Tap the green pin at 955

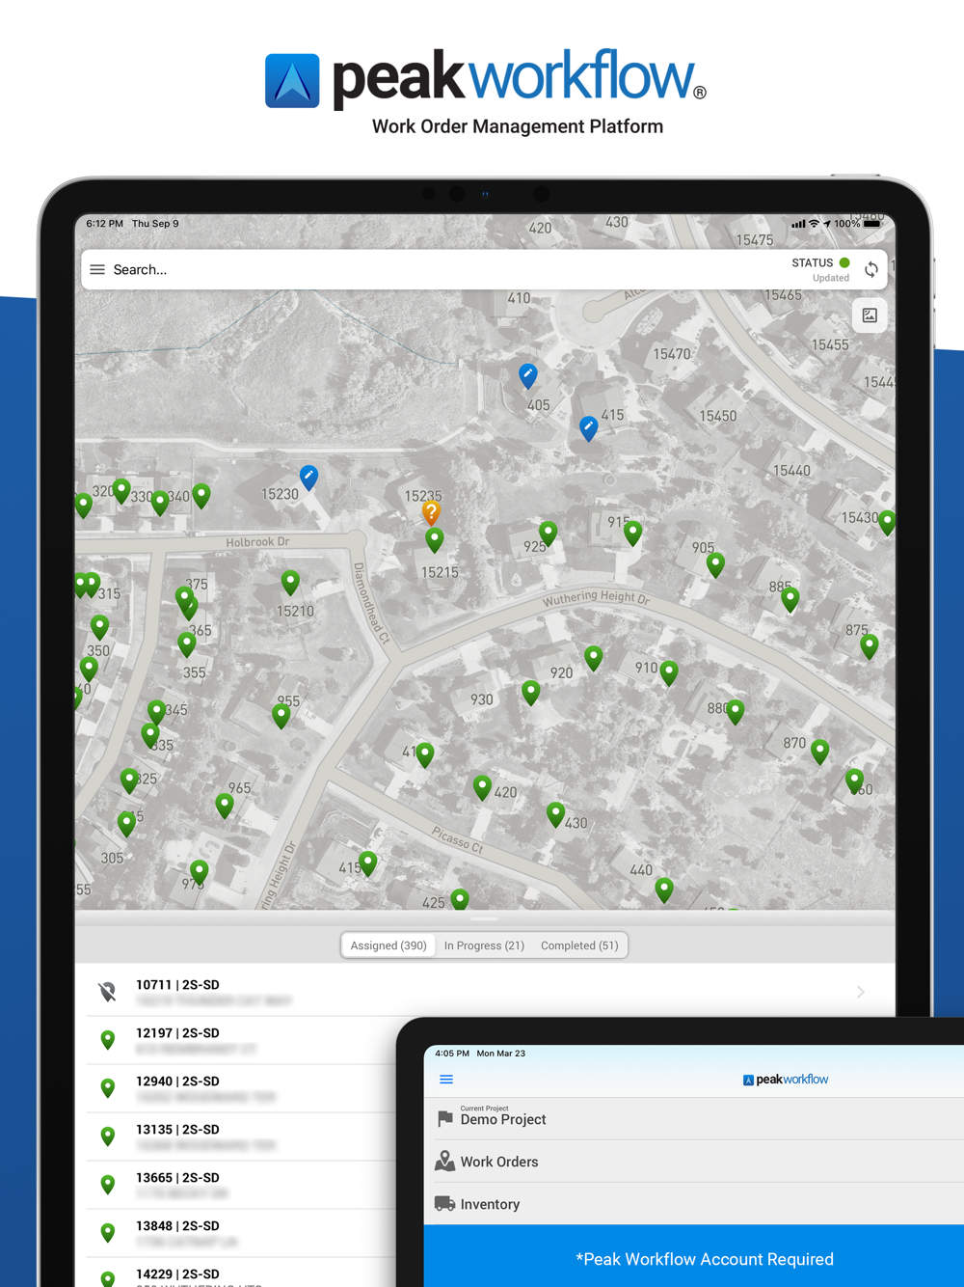click(281, 715)
